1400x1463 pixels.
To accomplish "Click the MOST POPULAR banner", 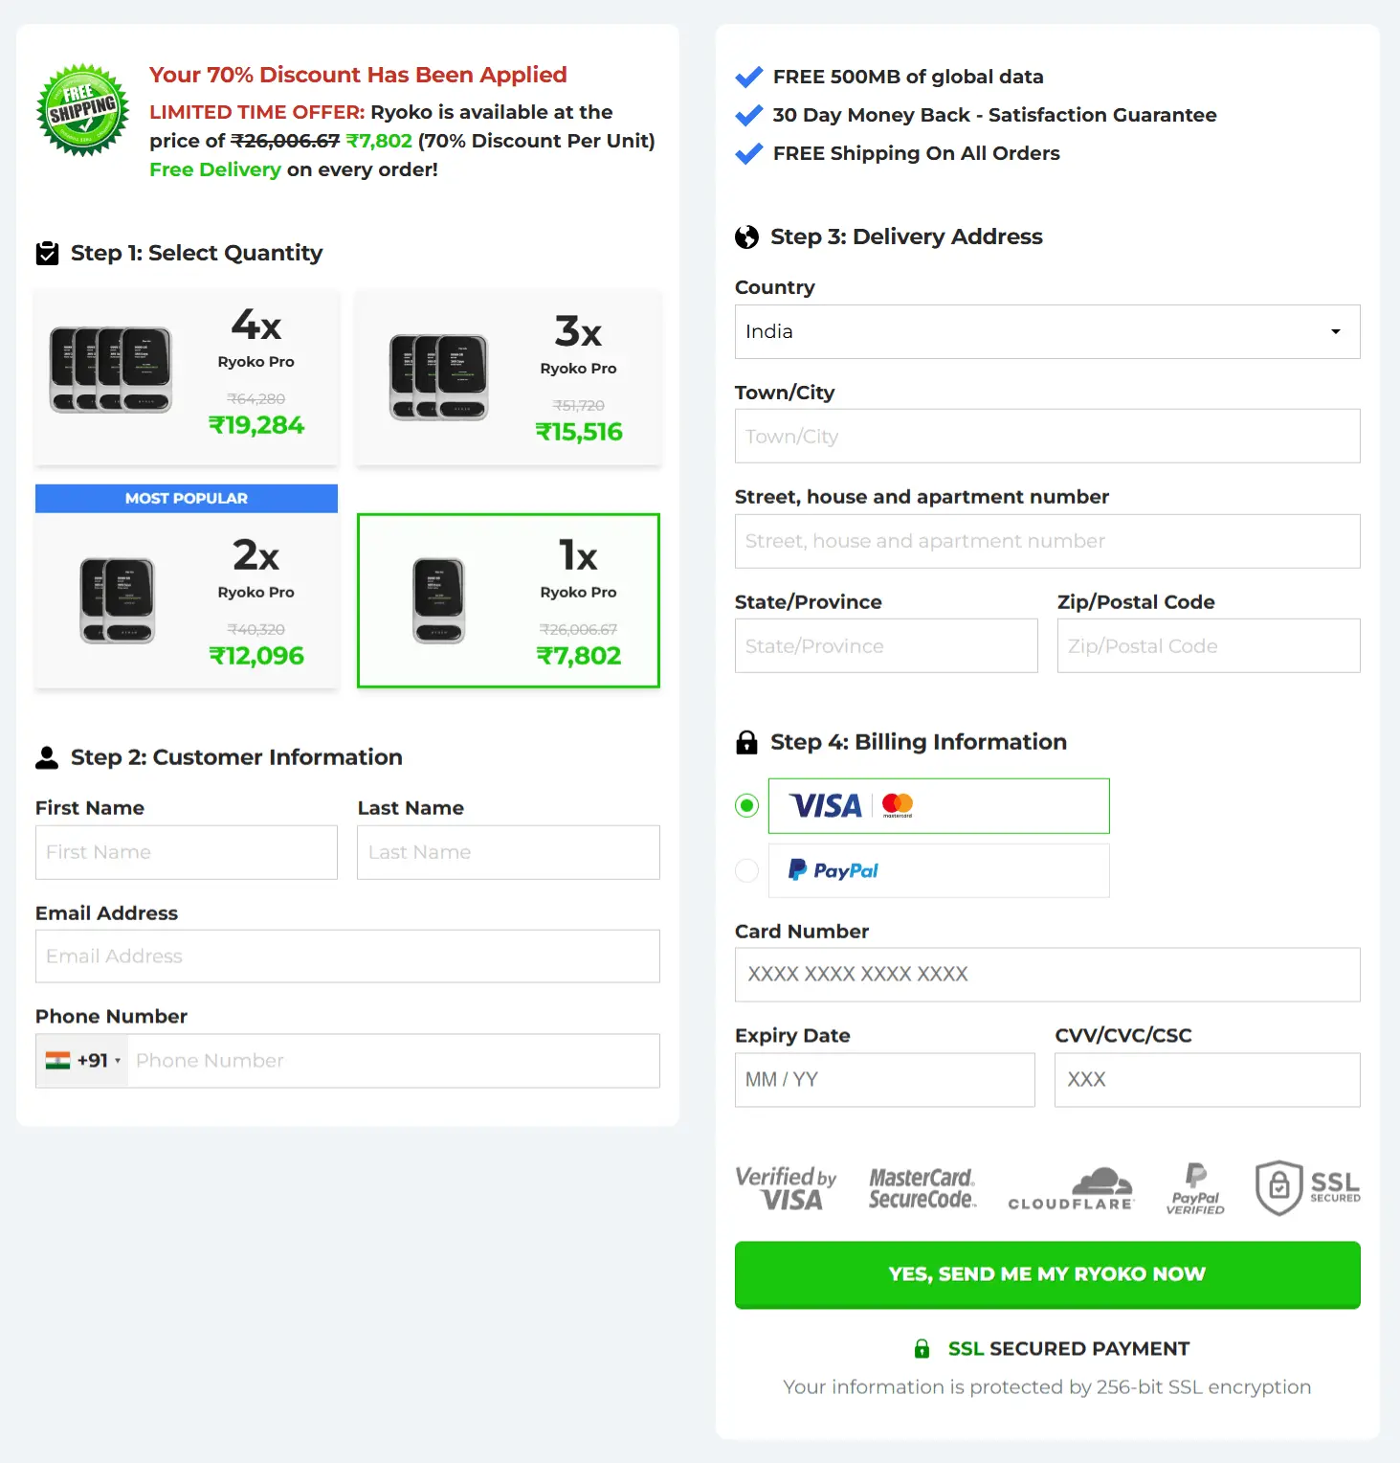I will [x=187, y=499].
